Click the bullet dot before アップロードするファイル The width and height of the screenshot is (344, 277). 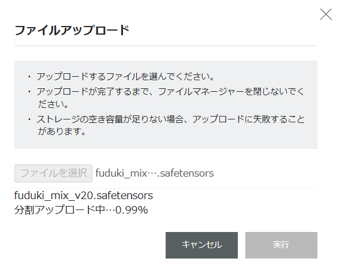(x=29, y=77)
